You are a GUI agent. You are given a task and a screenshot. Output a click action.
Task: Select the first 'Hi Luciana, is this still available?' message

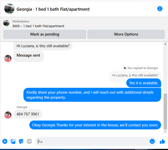(x=43, y=46)
